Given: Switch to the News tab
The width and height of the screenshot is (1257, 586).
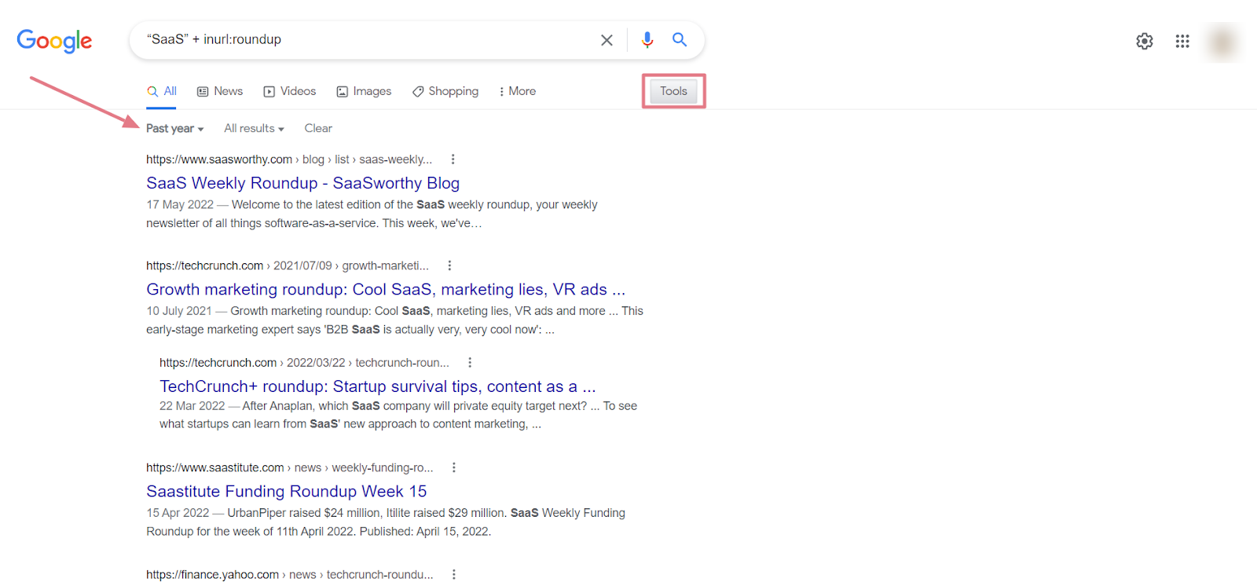Looking at the screenshot, I should click(x=220, y=91).
